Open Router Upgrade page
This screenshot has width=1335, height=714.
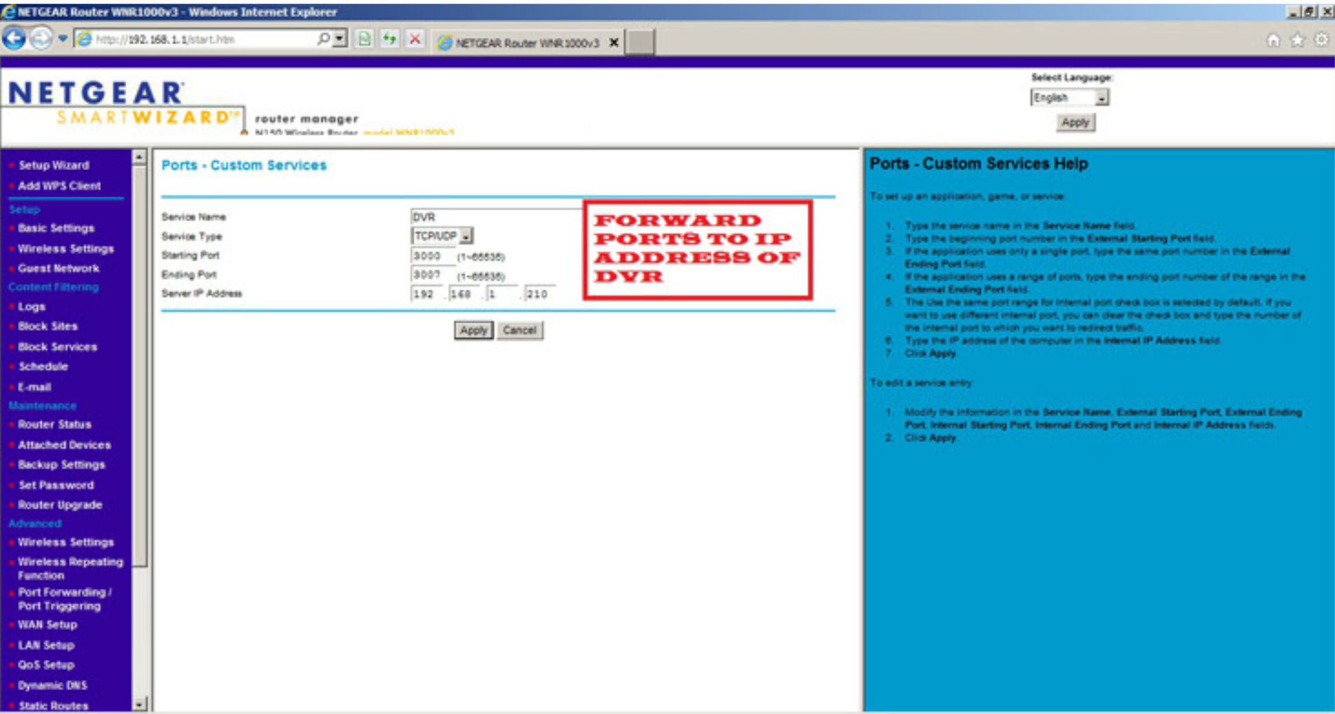click(60, 505)
